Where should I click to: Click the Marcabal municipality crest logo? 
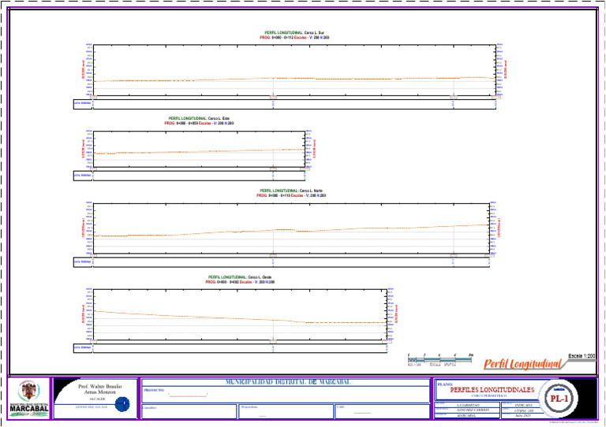29,392
